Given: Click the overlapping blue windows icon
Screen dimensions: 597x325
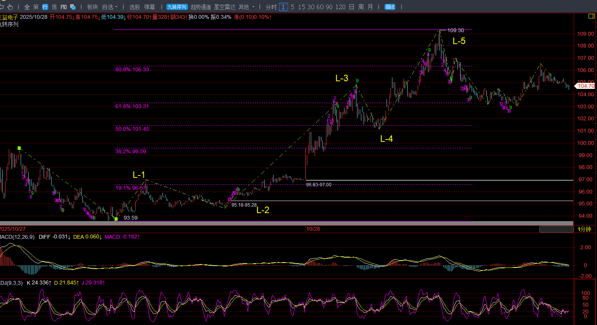Looking at the screenshot, I should click(x=73, y=7).
